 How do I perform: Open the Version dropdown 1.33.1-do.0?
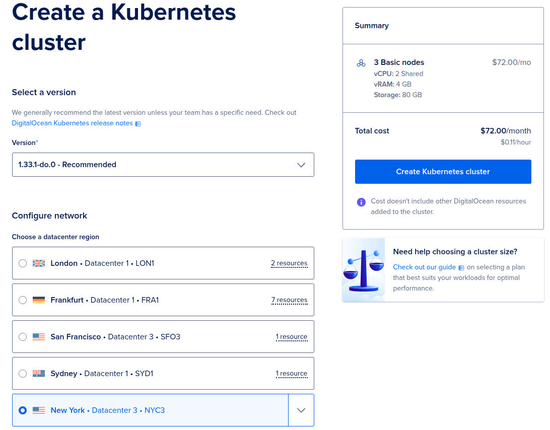163,165
